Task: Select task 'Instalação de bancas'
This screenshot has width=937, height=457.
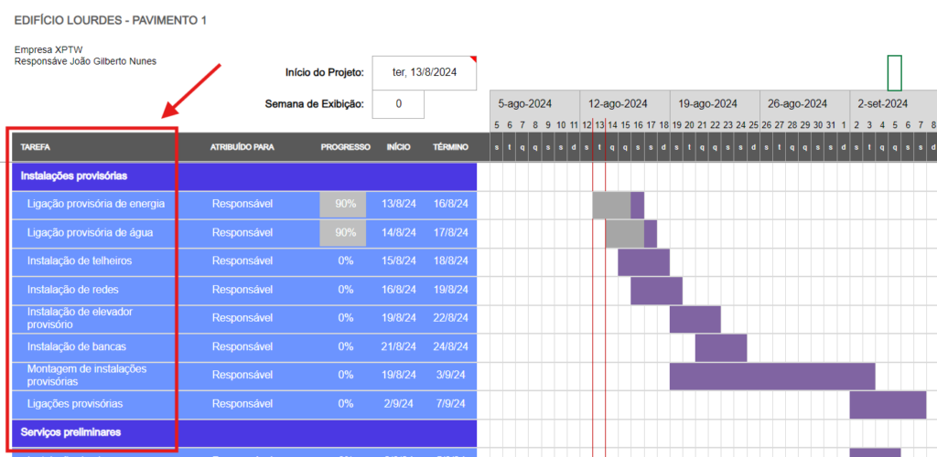Action: [77, 346]
